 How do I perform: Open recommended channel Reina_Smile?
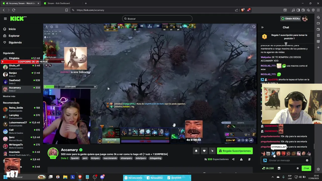(x=21, y=109)
